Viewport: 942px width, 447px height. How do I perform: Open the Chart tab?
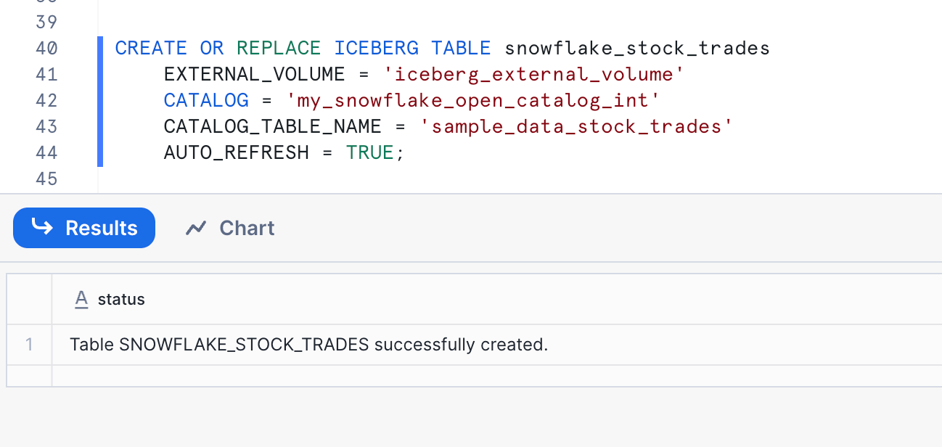coord(230,228)
